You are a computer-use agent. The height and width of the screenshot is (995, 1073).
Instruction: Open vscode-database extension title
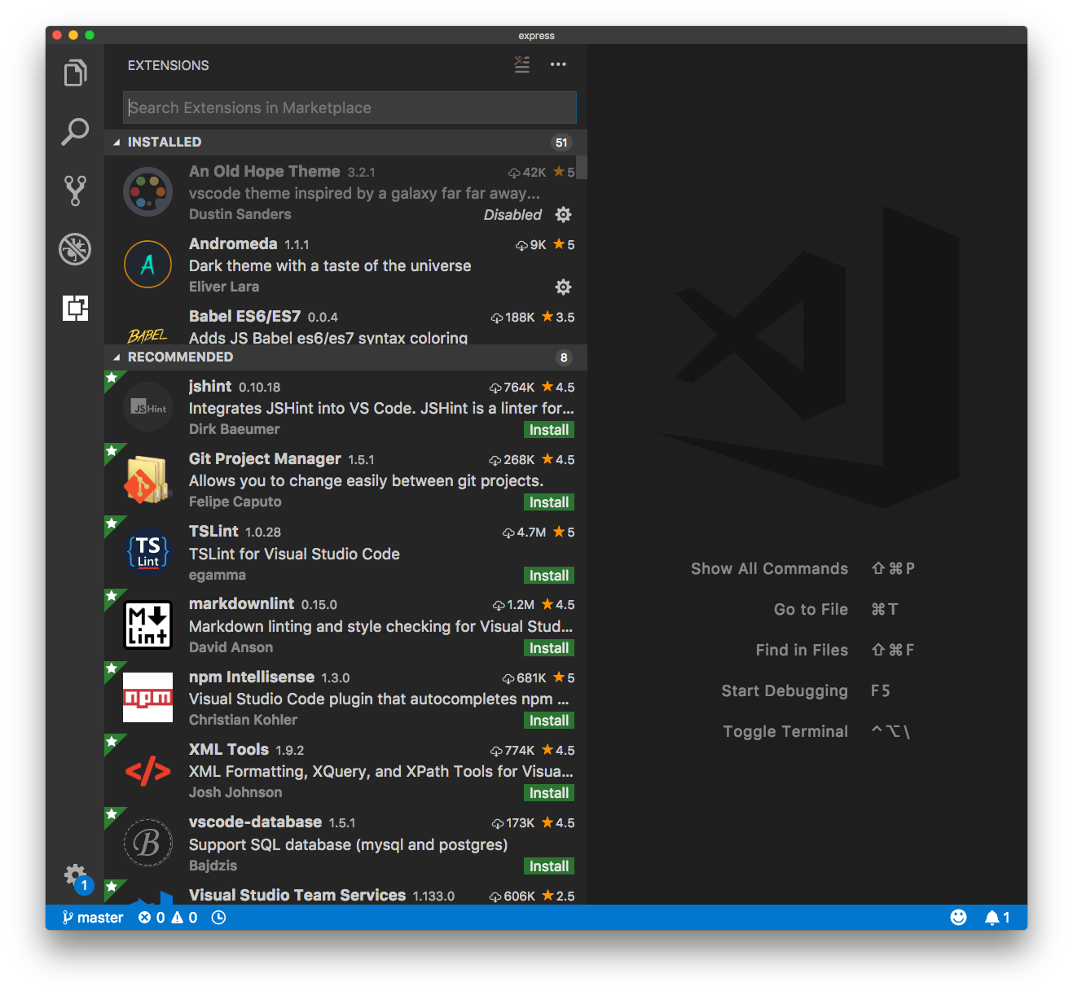[x=255, y=822]
